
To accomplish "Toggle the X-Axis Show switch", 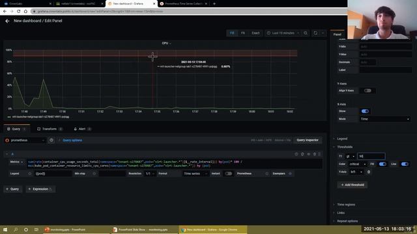I will (365, 111).
